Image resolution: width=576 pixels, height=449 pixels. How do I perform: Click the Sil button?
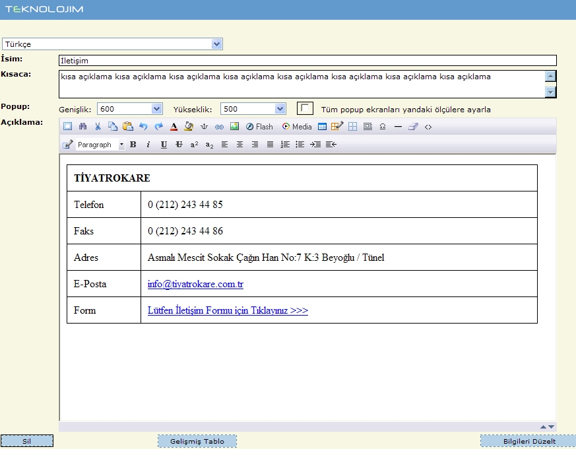[x=27, y=441]
